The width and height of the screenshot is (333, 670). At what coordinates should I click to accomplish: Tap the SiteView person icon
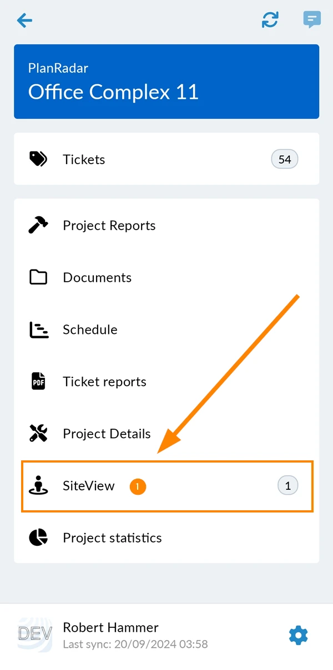point(38,485)
